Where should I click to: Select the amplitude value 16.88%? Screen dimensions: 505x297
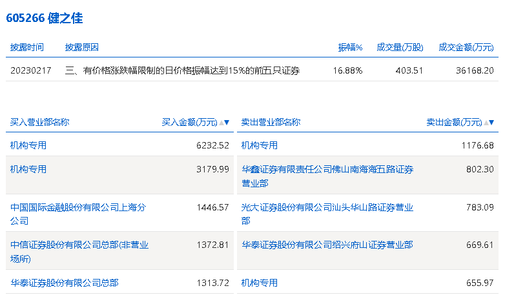point(347,70)
